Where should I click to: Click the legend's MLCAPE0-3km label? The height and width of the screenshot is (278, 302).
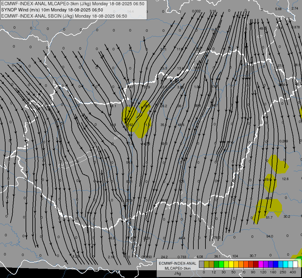(178, 268)
